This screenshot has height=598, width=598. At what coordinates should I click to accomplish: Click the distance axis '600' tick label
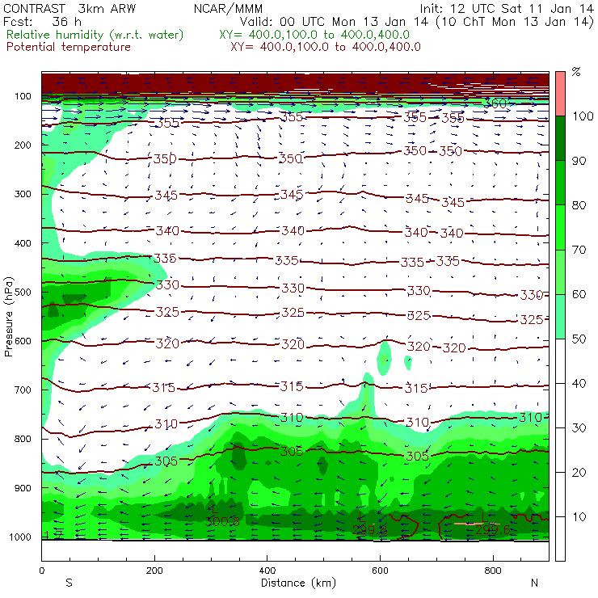tap(380, 571)
